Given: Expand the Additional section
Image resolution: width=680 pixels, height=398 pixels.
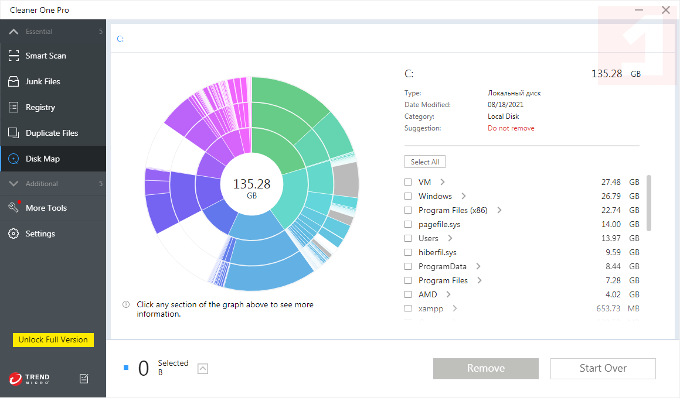Looking at the screenshot, I should click(13, 183).
